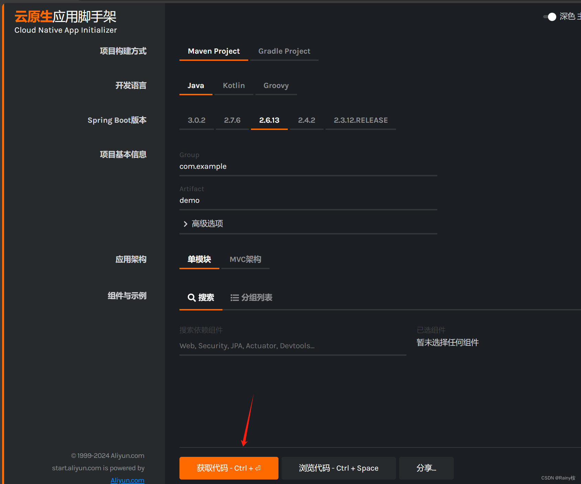Click the 分享 share button
This screenshot has width=581, height=484.
426,468
